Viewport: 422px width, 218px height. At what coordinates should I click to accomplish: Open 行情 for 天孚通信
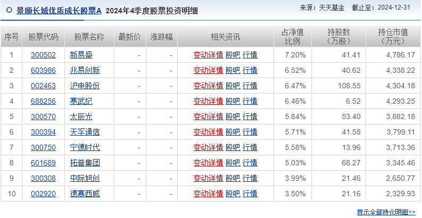[250, 132]
